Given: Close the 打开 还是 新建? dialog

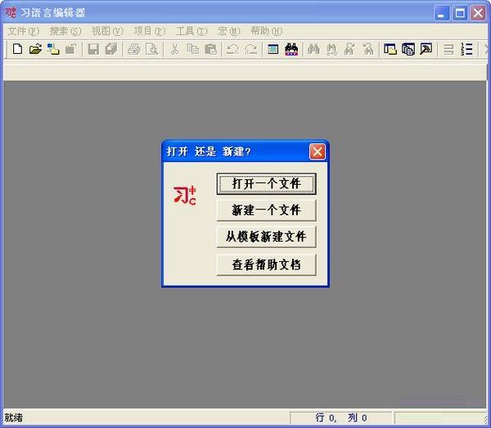Looking at the screenshot, I should pyautogui.click(x=318, y=152).
